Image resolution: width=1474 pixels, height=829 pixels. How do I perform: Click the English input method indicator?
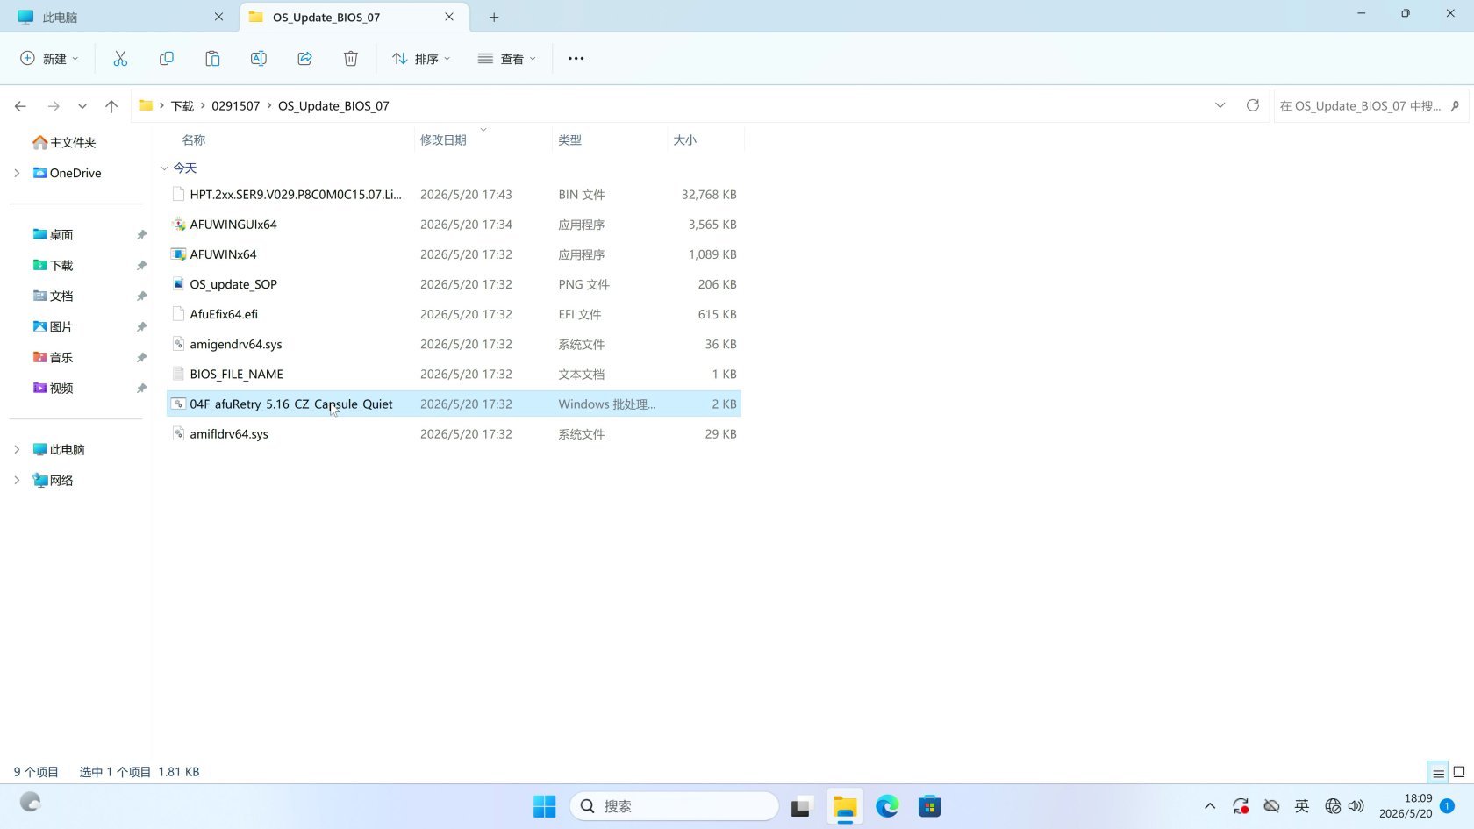pos(1302,806)
